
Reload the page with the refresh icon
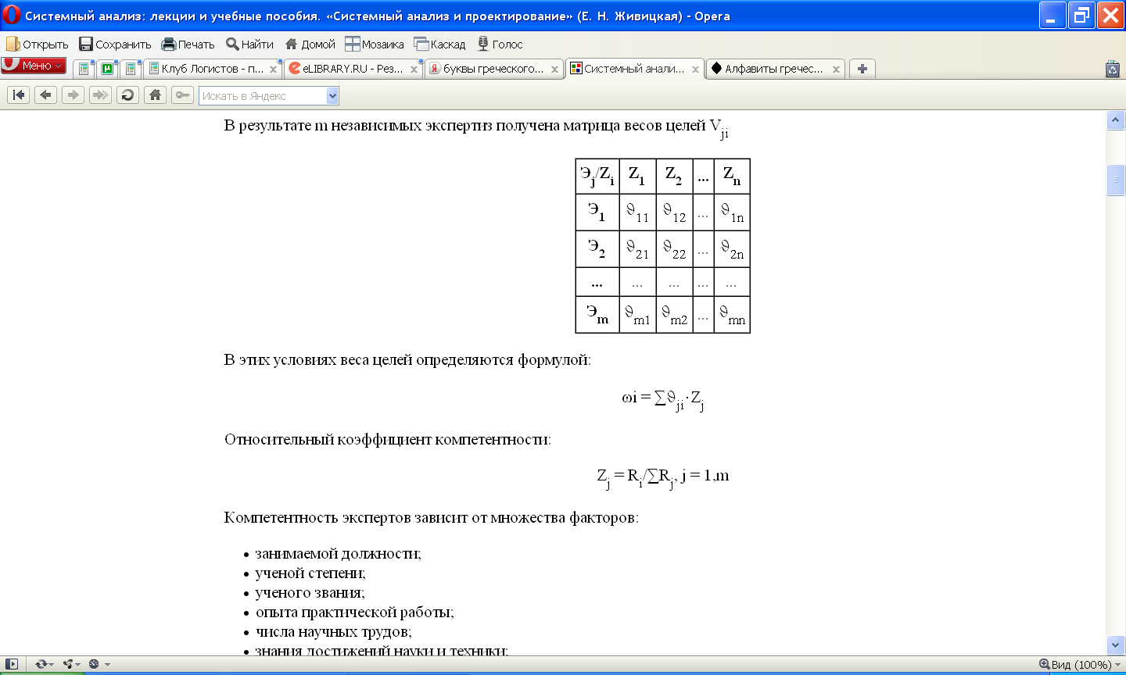[127, 95]
